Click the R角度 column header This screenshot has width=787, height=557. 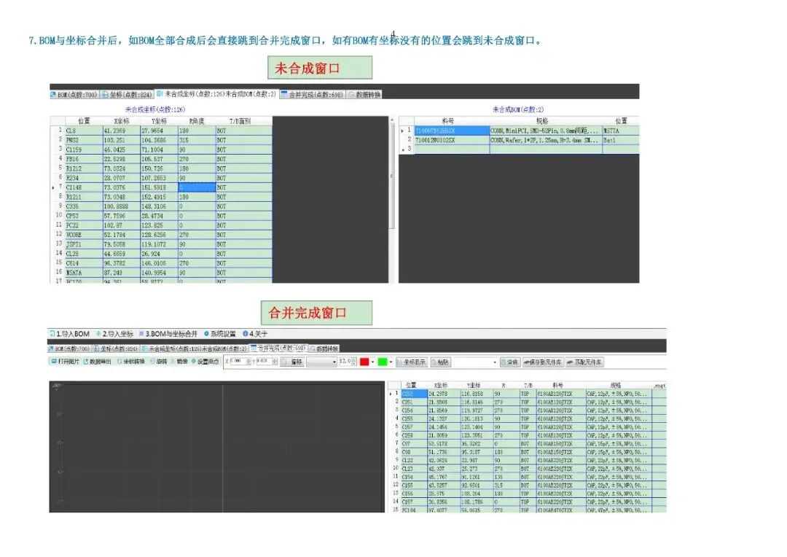click(197, 121)
